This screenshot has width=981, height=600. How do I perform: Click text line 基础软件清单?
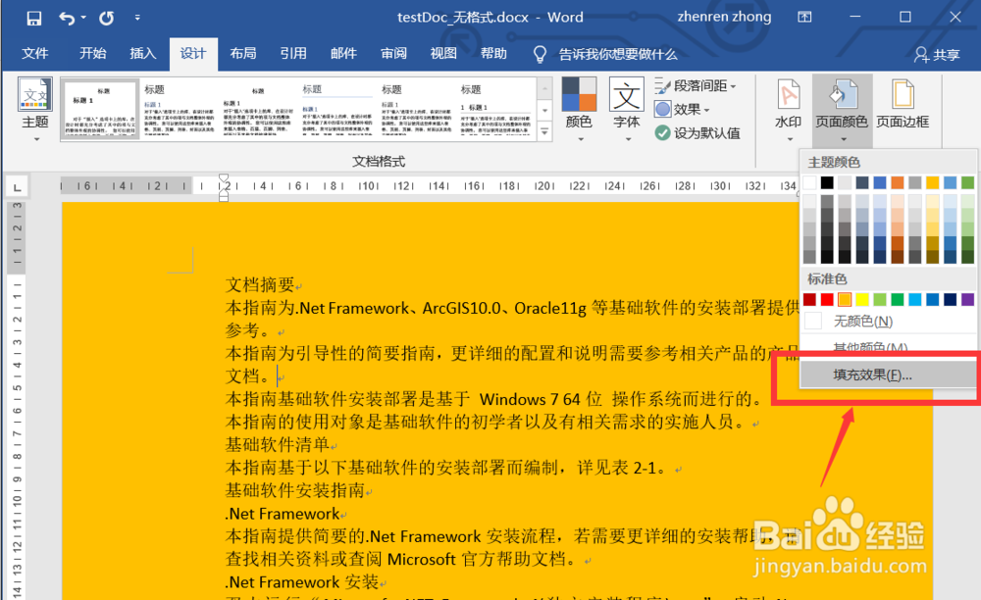[x=278, y=444]
